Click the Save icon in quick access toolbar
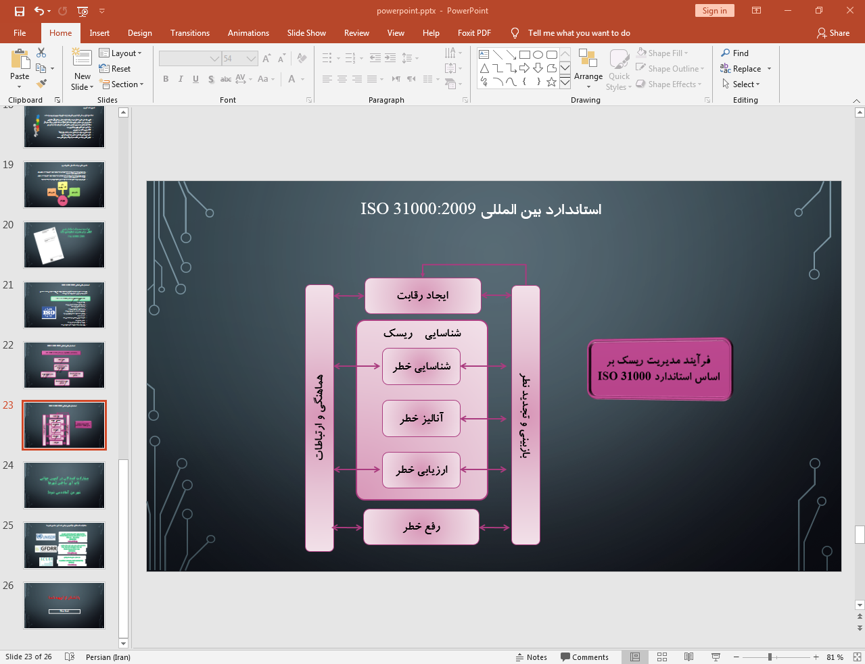 coord(20,11)
